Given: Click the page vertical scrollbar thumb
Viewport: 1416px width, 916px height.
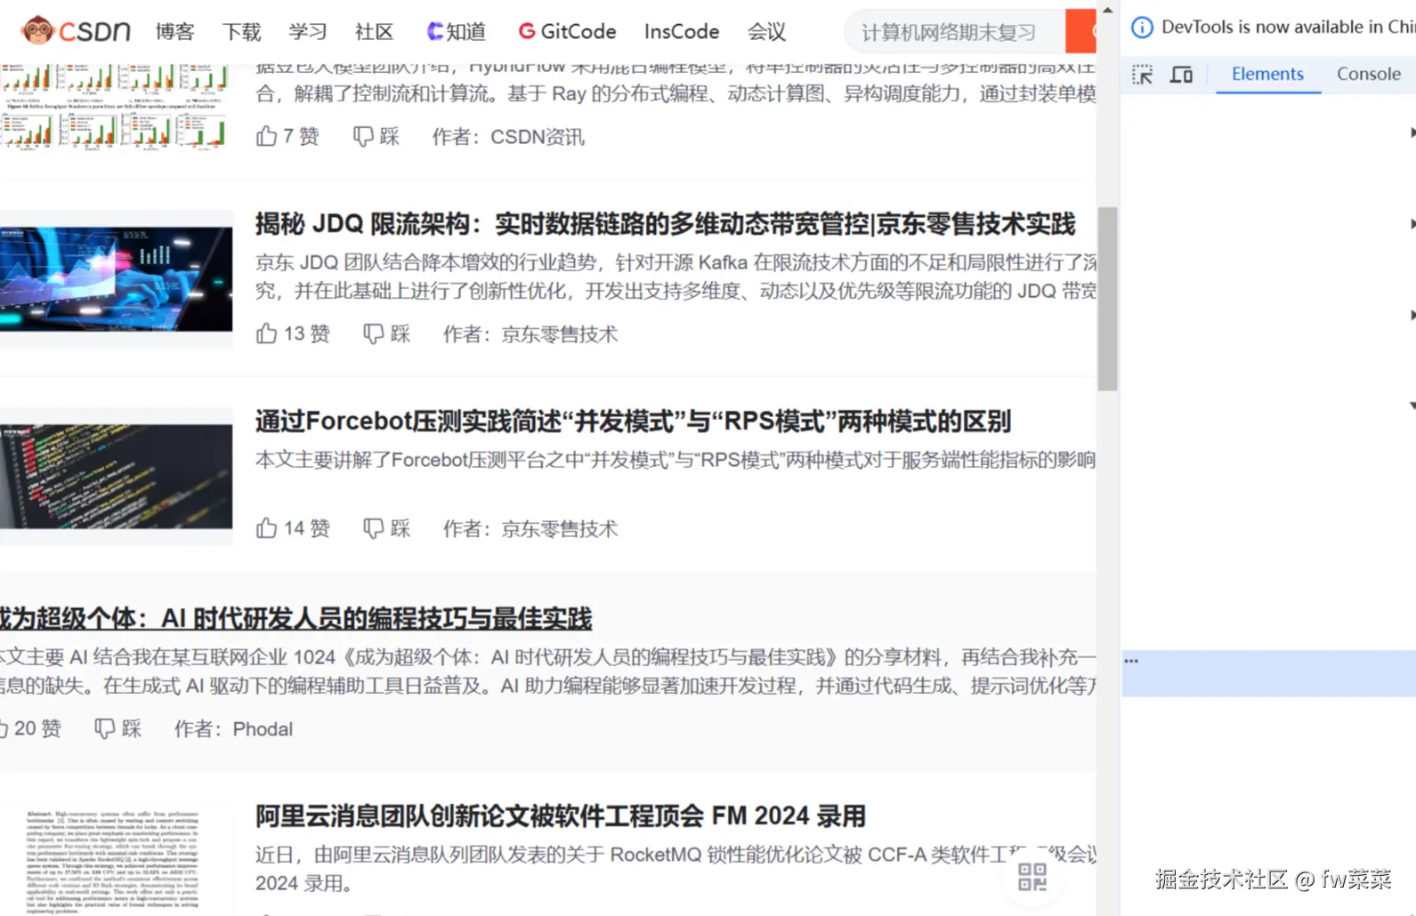Looking at the screenshot, I should (x=1107, y=299).
